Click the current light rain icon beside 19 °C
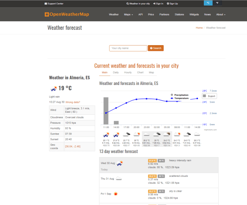247x205 pixels. 53,89
